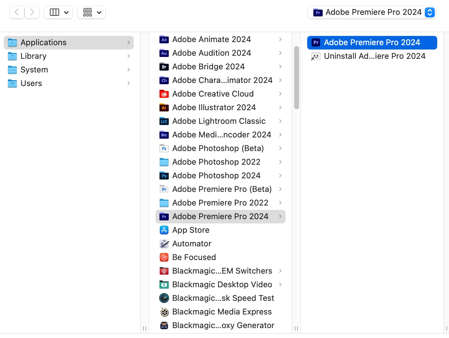Click the Blackmagic Disk Speed Test icon
The image size is (449, 338).
[x=164, y=298]
